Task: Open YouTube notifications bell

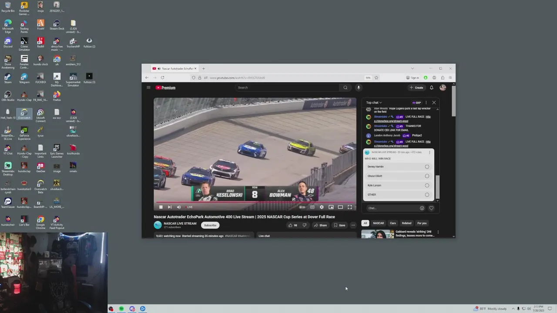Action: 432,87
